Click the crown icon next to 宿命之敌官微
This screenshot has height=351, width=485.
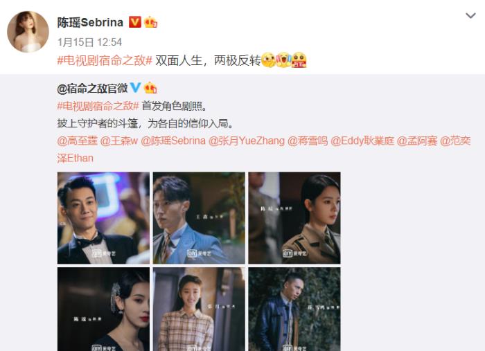[150, 88]
